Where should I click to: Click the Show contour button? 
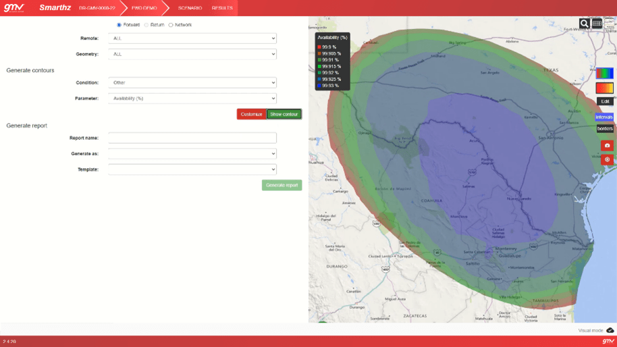284,114
